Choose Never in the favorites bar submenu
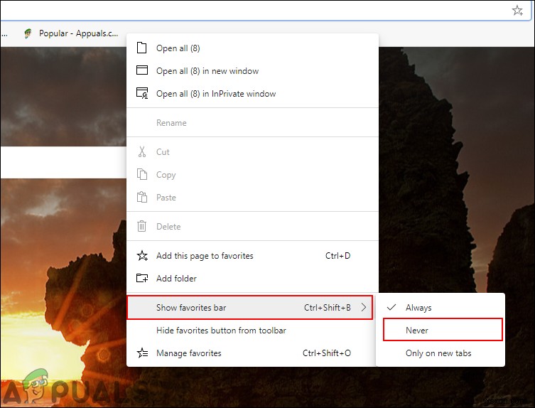535x408 pixels. [443, 330]
